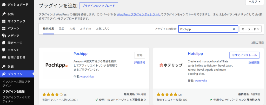Screen dimensions: 266x105
Task: Open the Pochipp plugin title link
Action: pyautogui.click(x=81, y=54)
